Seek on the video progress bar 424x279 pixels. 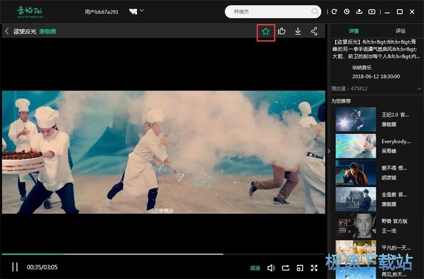tap(163, 254)
